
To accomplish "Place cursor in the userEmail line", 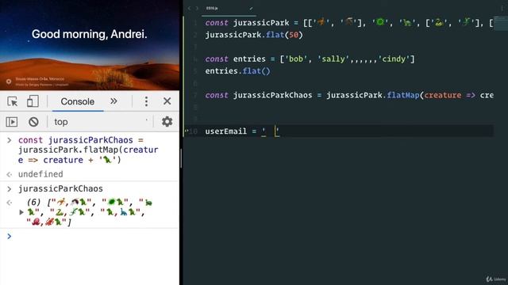I will [242, 131].
